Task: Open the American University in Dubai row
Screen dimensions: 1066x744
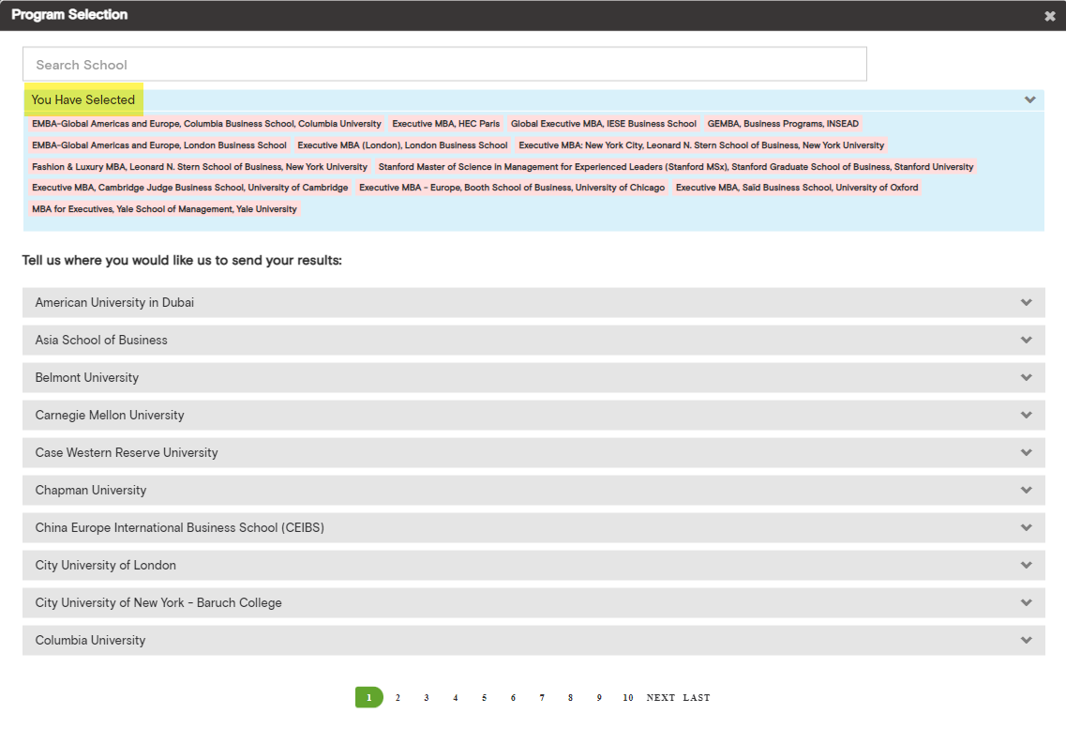Action: [533, 303]
